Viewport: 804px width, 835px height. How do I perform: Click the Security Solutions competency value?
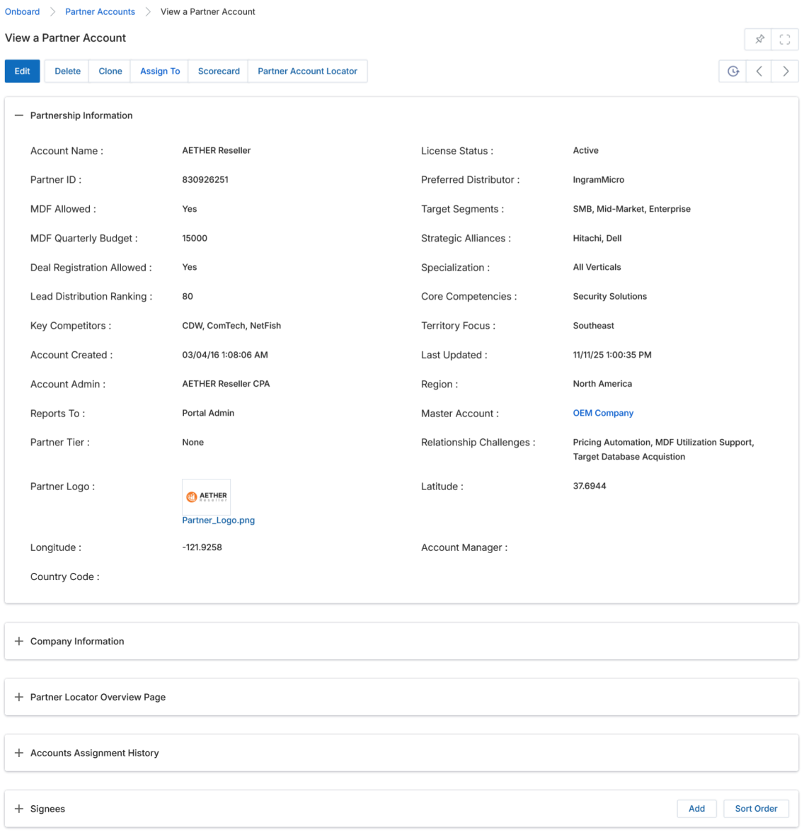point(610,297)
